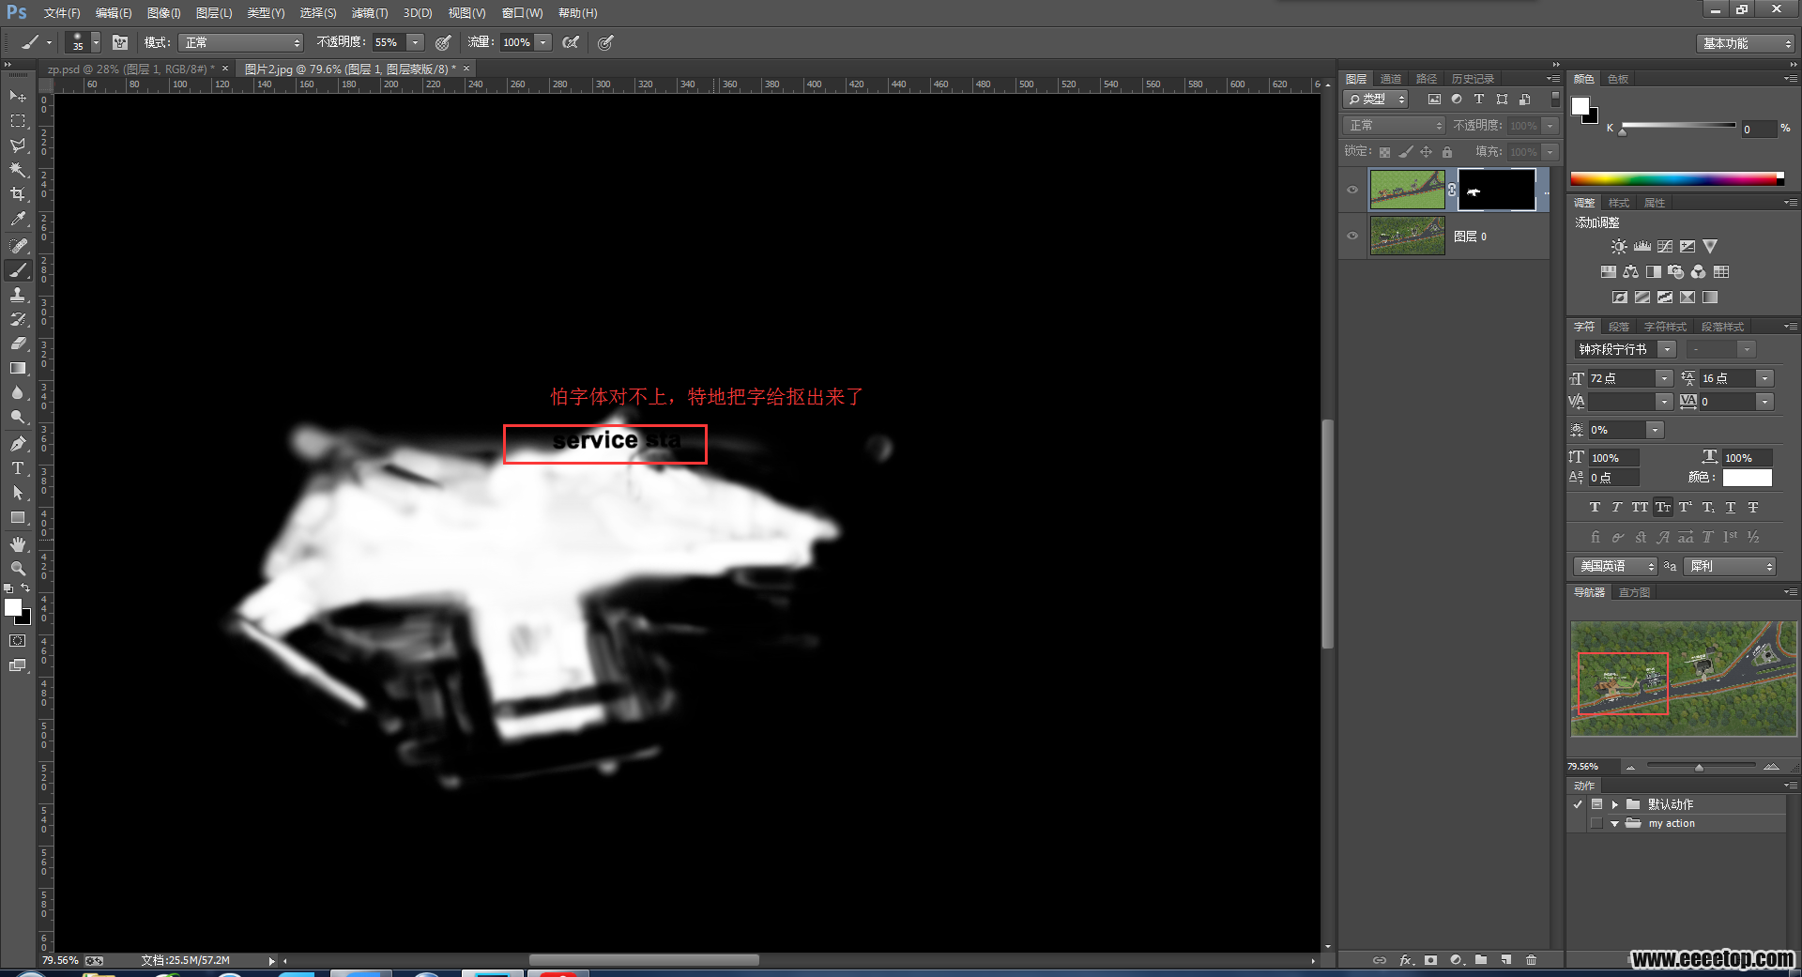Viewport: 1802px width, 977px height.
Task: Select the History Brush tool
Action: [18, 319]
